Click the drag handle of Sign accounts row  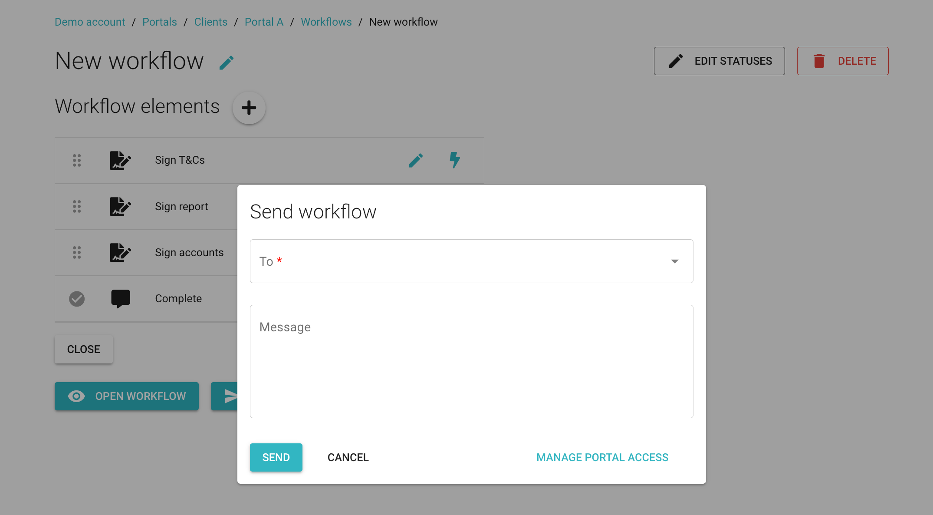tap(77, 252)
